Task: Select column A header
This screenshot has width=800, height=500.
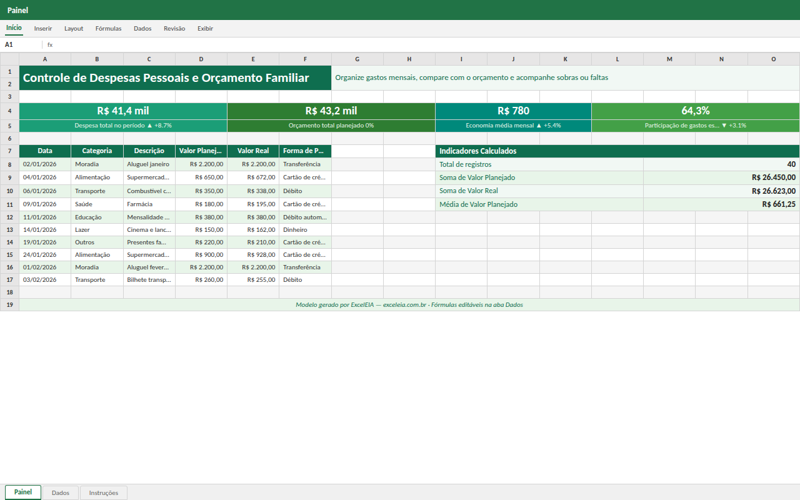Action: point(45,59)
